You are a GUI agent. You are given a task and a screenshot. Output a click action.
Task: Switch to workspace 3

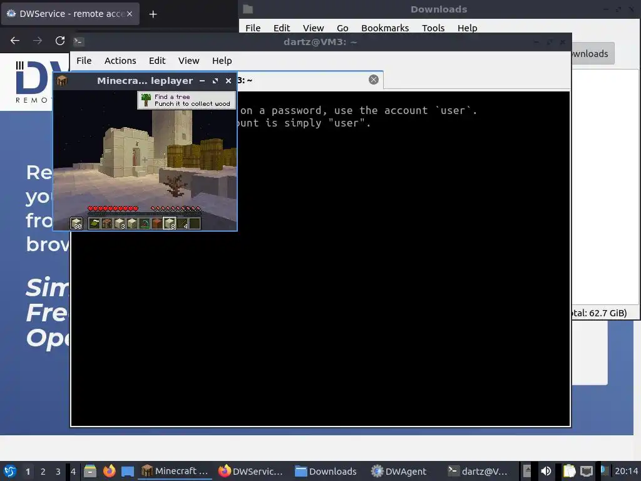(x=58, y=471)
